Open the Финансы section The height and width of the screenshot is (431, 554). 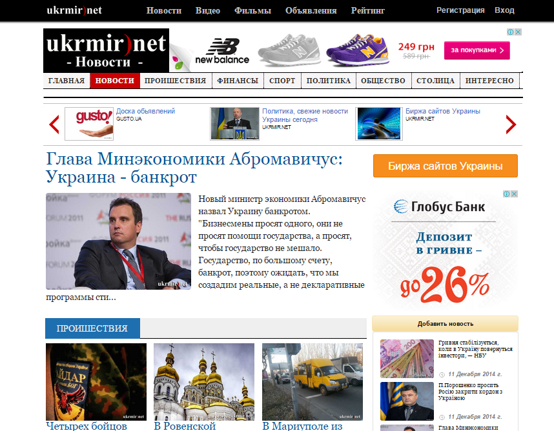tap(238, 81)
